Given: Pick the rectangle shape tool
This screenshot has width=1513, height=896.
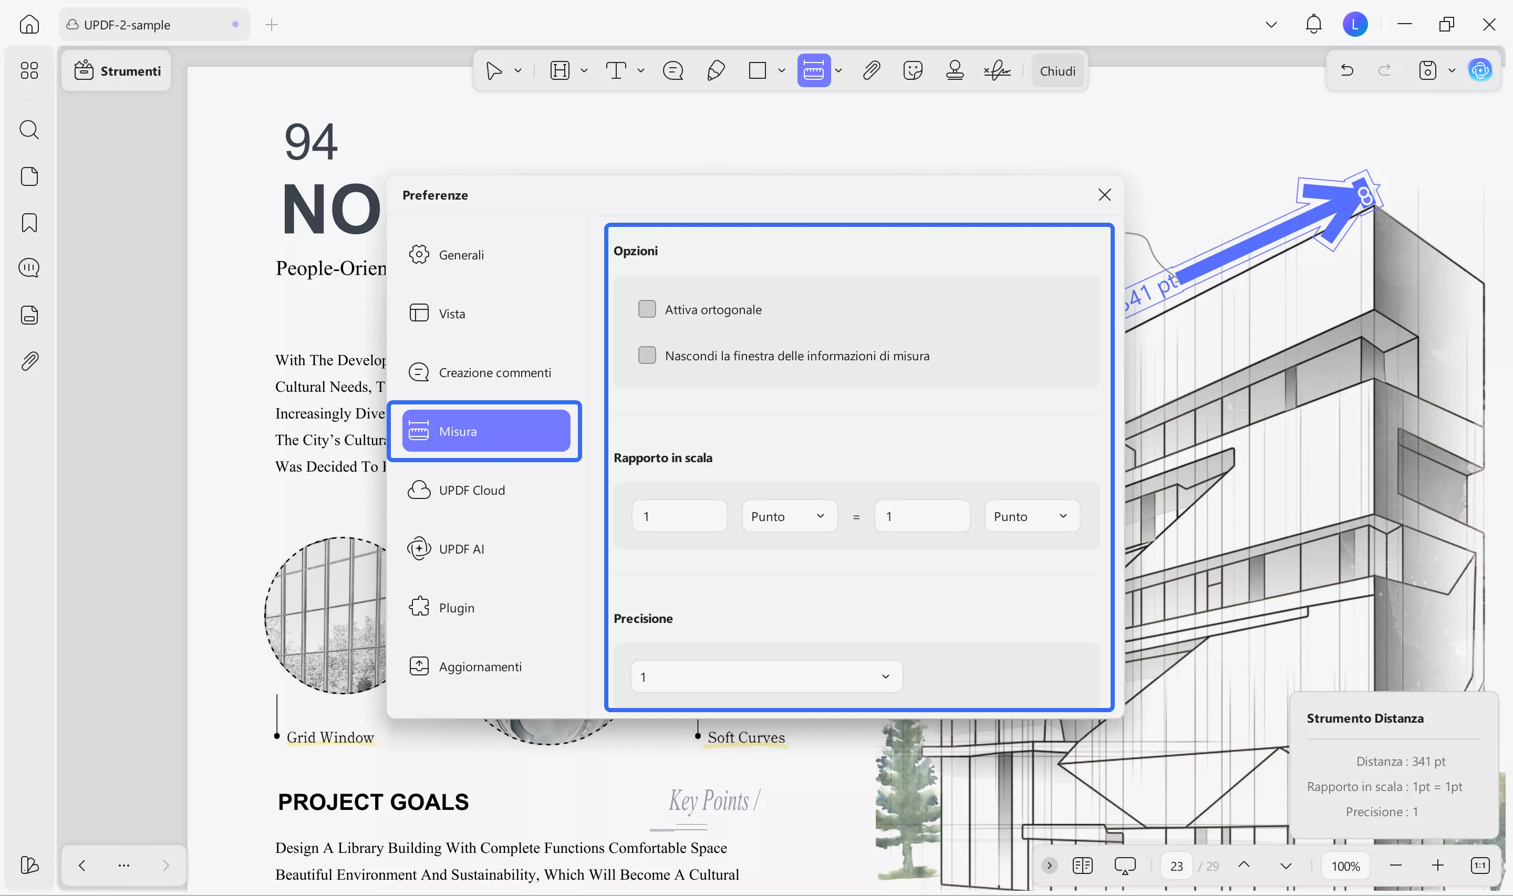Looking at the screenshot, I should pyautogui.click(x=758, y=71).
